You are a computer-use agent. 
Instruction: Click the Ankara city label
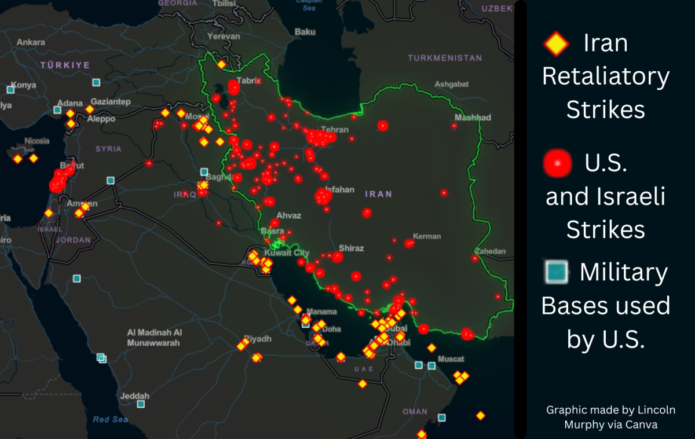coord(31,42)
